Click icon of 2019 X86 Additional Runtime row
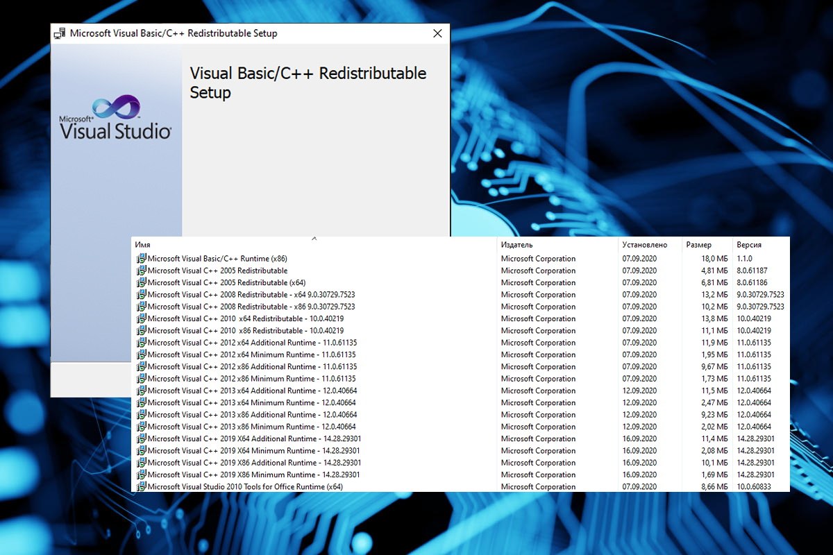 tap(141, 463)
